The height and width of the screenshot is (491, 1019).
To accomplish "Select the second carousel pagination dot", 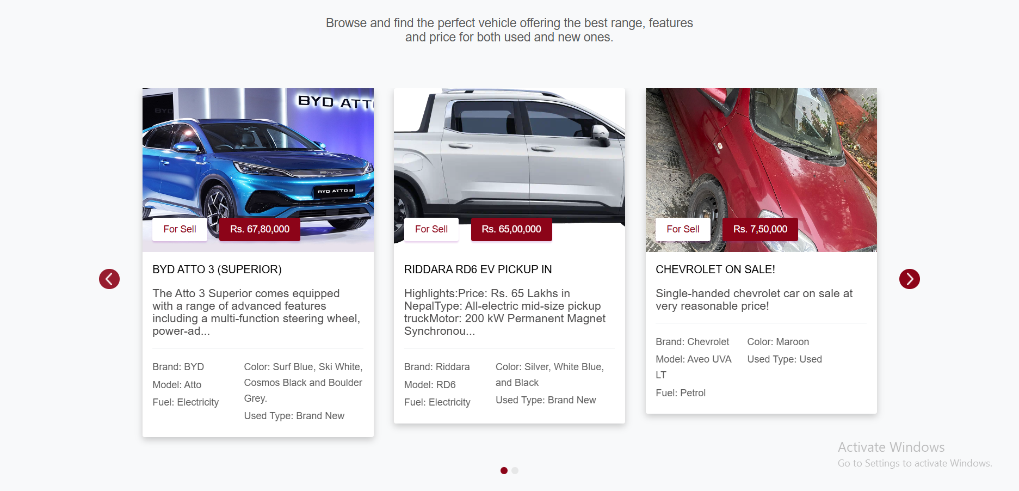I will click(x=515, y=470).
